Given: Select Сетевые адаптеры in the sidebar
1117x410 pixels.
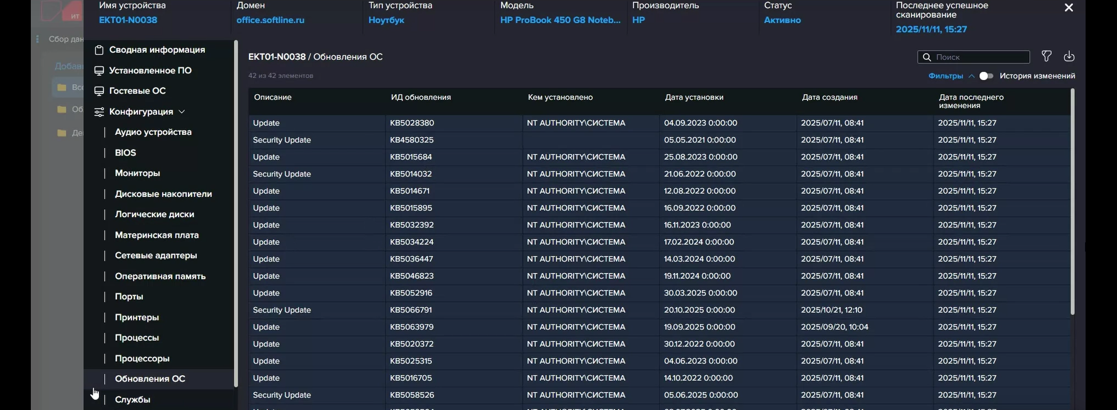Looking at the screenshot, I should point(156,256).
